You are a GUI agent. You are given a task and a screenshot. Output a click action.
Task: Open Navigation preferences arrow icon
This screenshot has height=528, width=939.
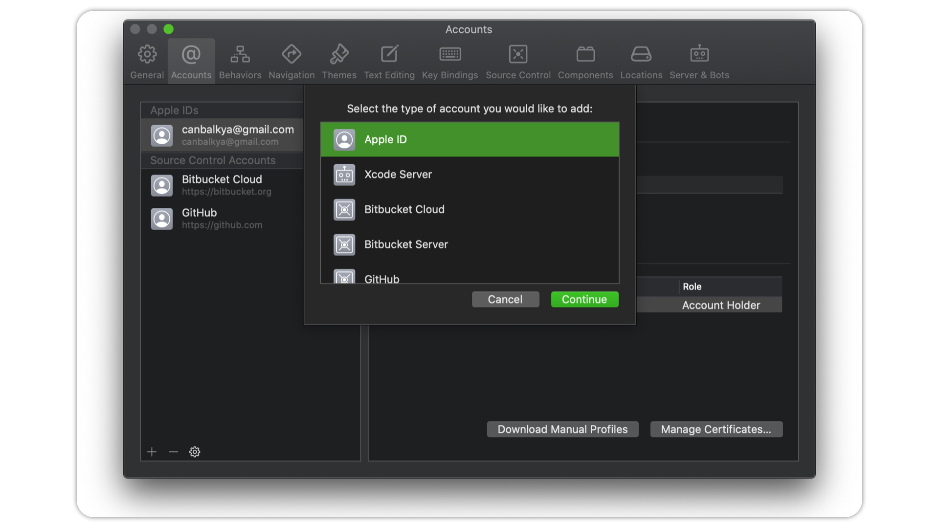[291, 54]
